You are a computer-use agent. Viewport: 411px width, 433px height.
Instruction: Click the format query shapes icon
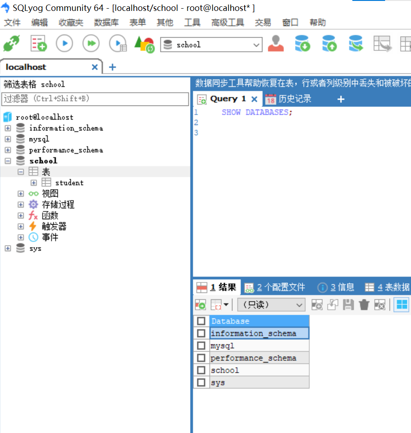click(x=144, y=44)
